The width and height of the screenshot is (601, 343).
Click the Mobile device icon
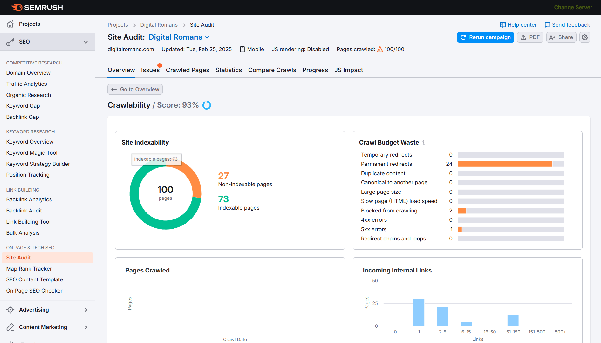coord(242,49)
